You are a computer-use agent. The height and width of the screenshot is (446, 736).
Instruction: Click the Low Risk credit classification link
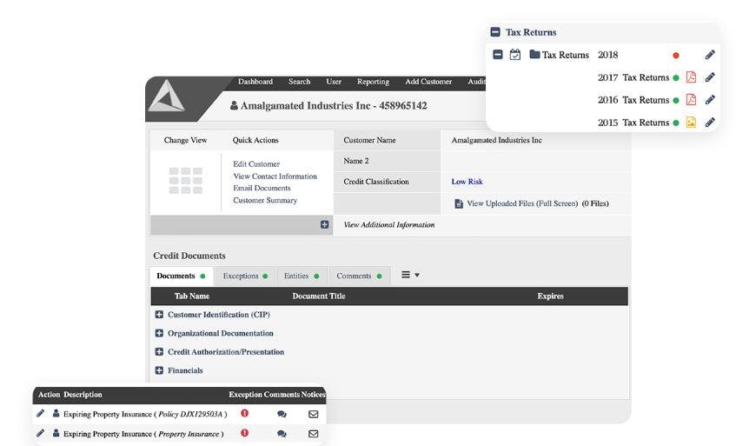pos(467,181)
